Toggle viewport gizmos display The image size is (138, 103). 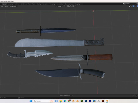(x=133, y=6)
